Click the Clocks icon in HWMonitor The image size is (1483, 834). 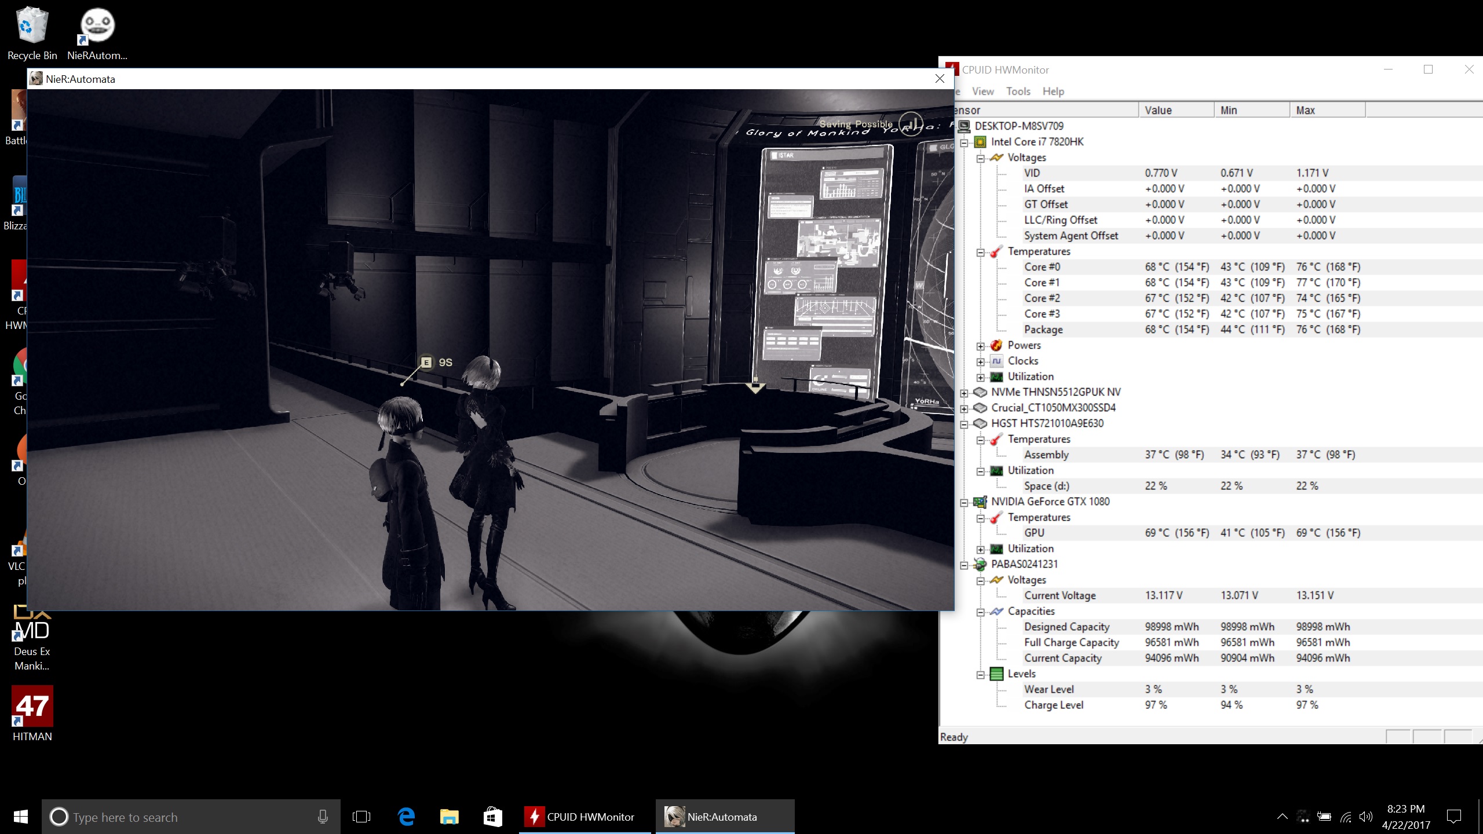click(x=996, y=361)
